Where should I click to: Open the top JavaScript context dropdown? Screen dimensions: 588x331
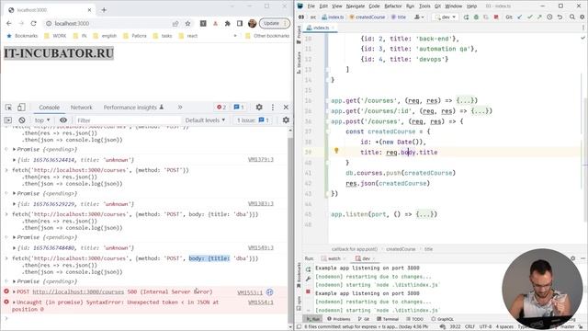coord(42,120)
